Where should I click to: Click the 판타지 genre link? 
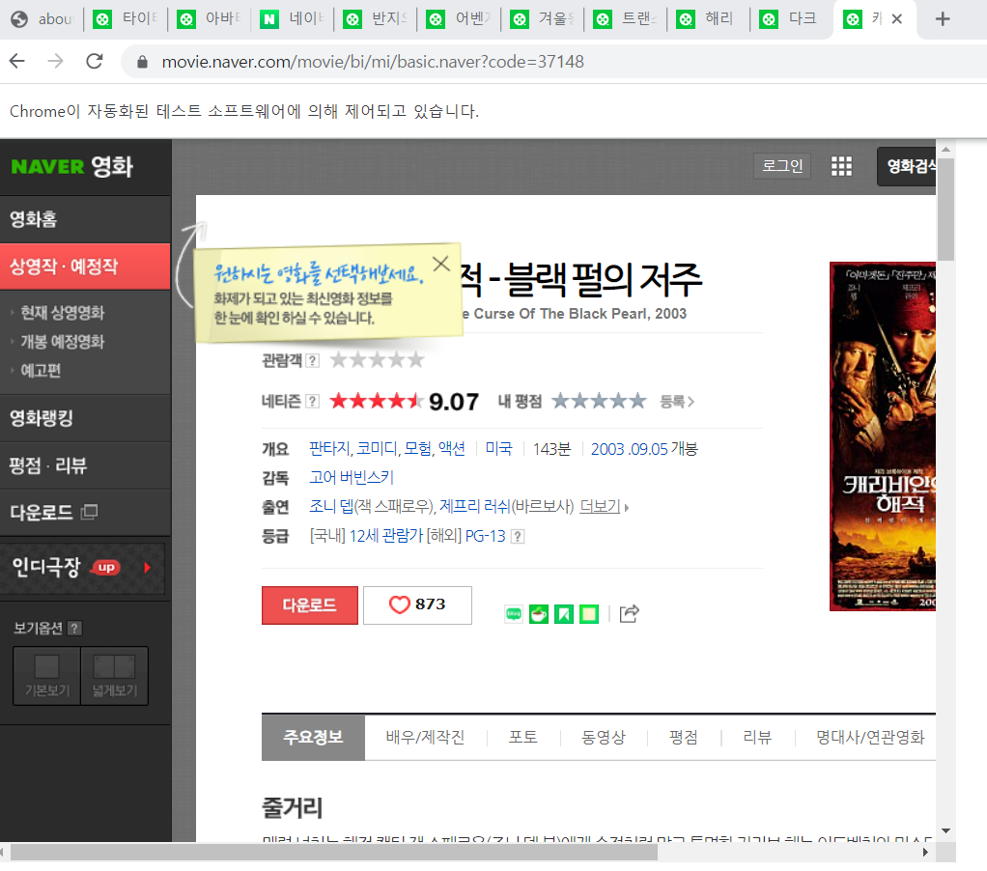pyautogui.click(x=328, y=449)
